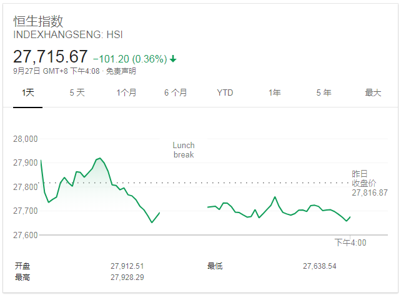
Task: Open the 1个月 chart tab
Action: 126,92
